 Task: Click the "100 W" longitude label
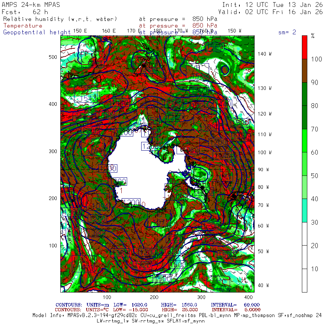tap(264, 152)
